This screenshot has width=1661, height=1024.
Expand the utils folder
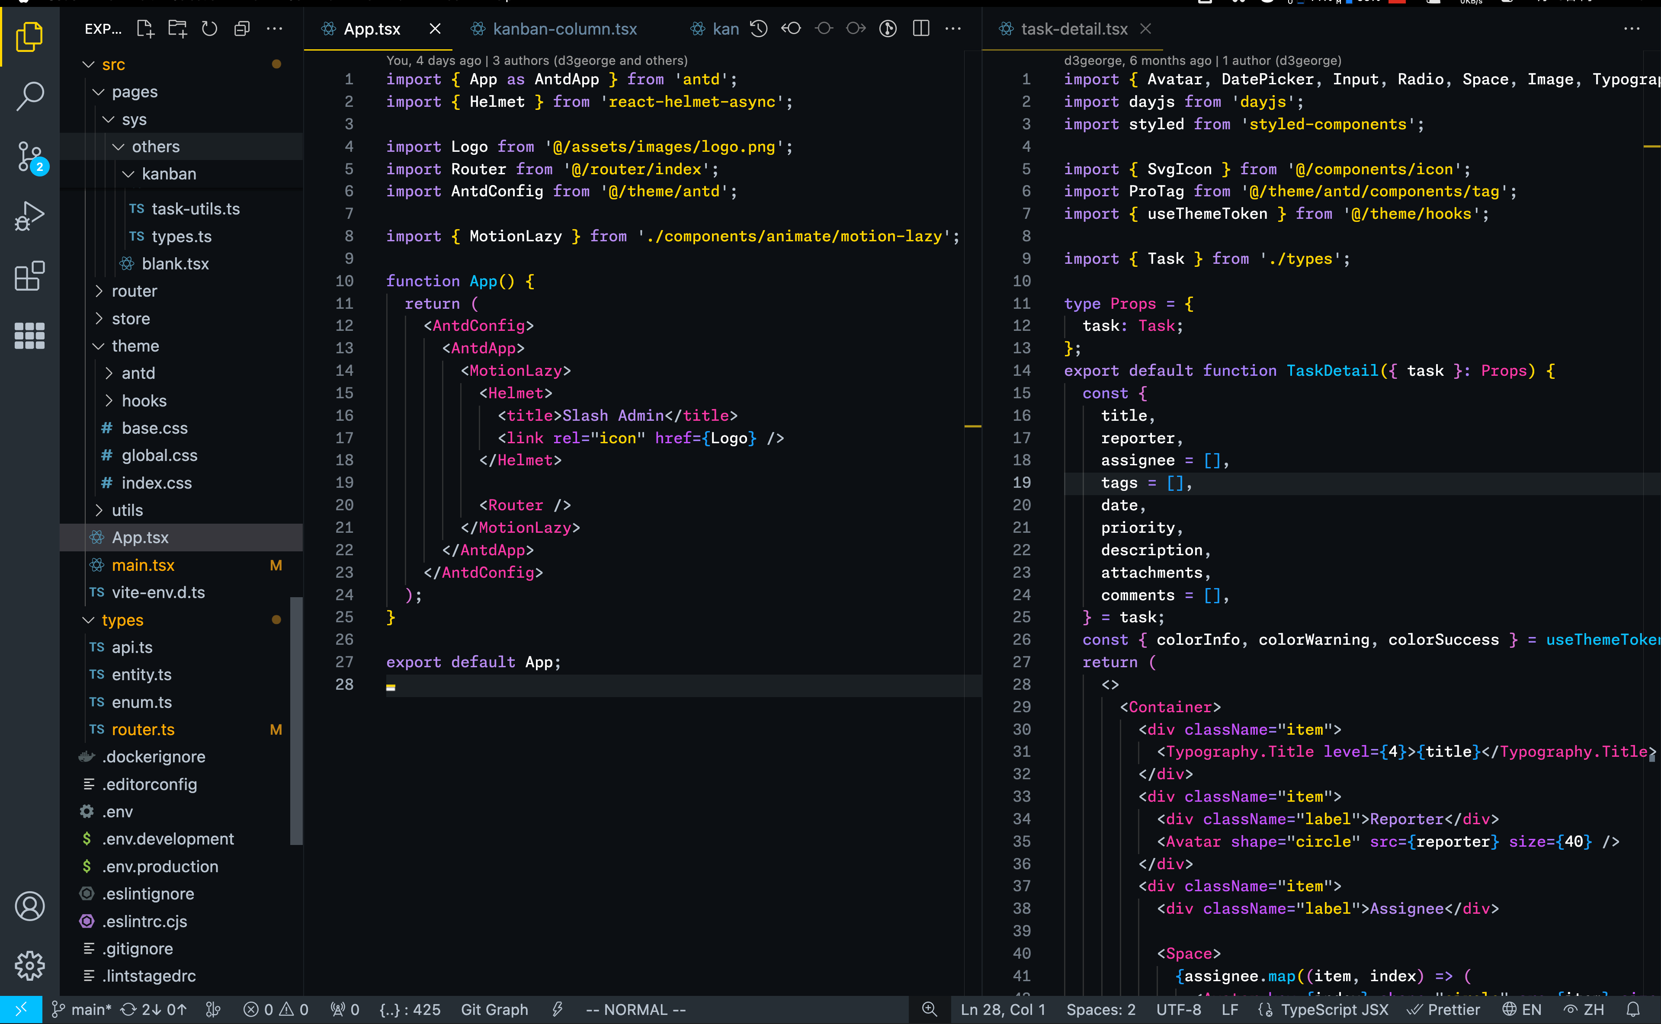(x=127, y=510)
